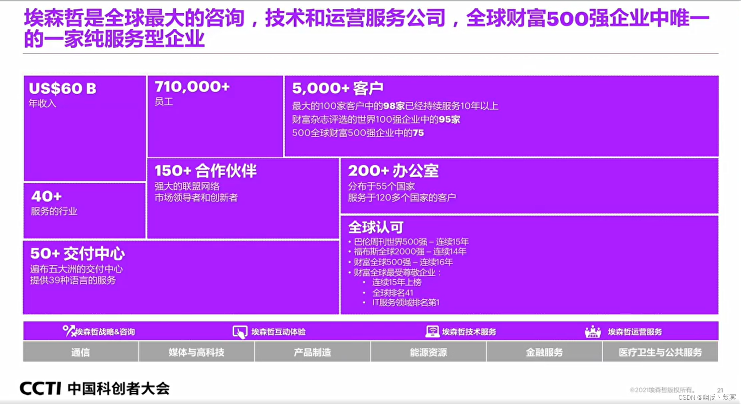Click the 全球认可 section heading

click(376, 227)
